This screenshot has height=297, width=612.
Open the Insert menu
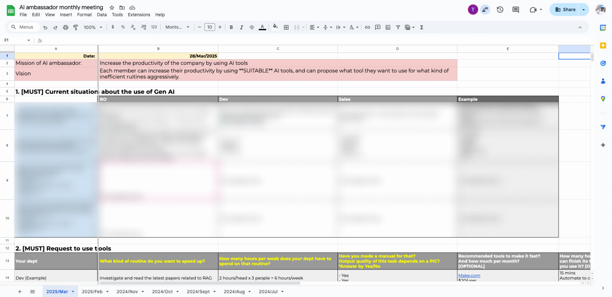pyautogui.click(x=66, y=15)
